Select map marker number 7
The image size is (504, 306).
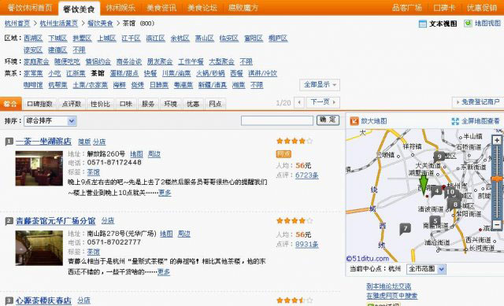tap(406, 229)
